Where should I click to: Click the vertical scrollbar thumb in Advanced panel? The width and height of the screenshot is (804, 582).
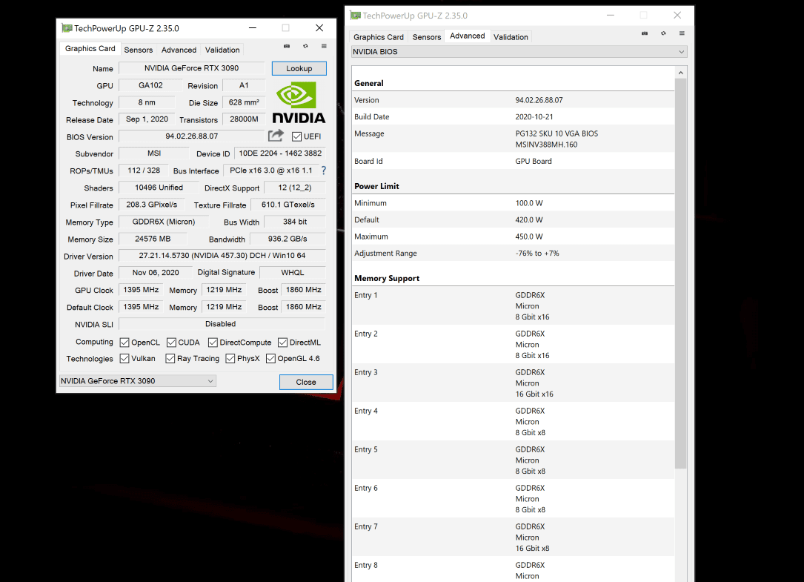click(680, 274)
